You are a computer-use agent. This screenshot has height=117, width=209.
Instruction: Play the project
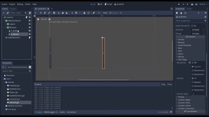click(x=179, y=4)
